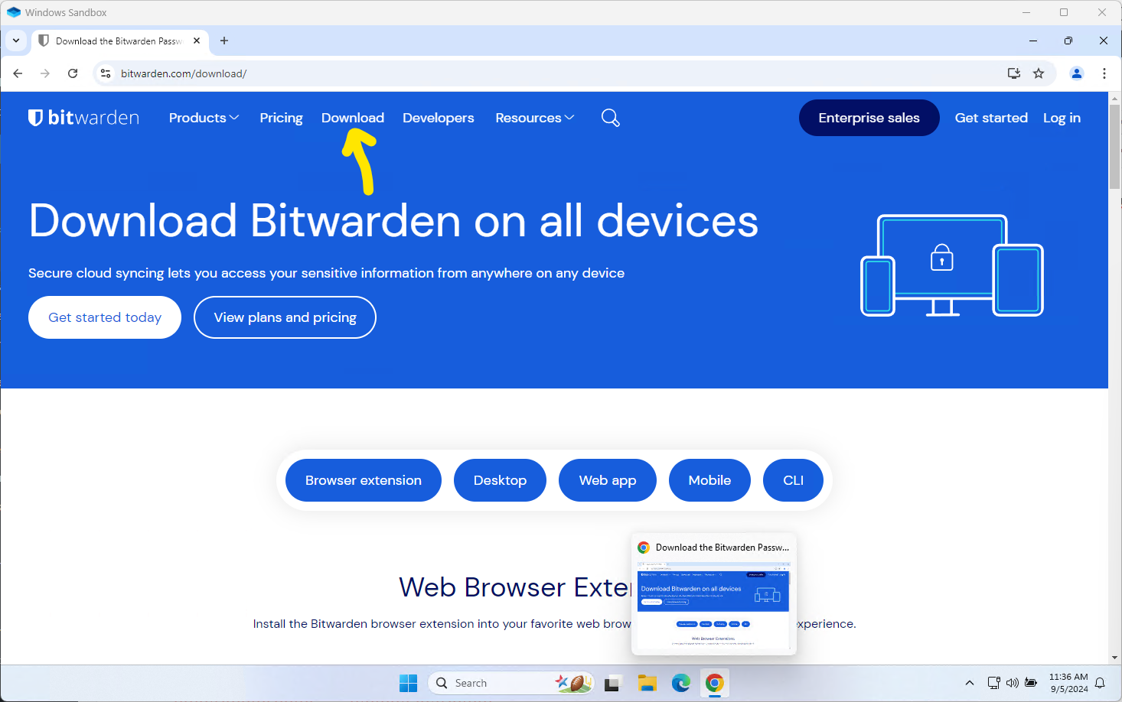
Task: Show hidden tray icons chevron
Action: pyautogui.click(x=970, y=683)
